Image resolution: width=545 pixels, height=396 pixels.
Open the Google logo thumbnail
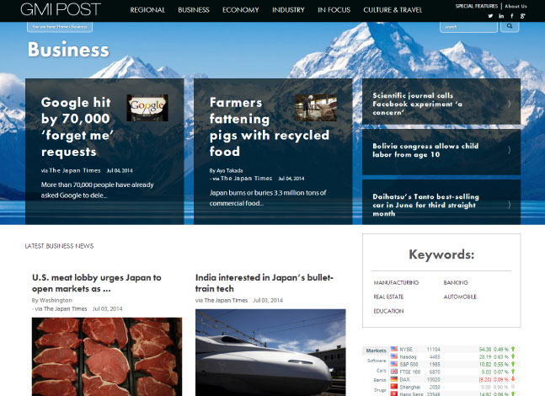[x=147, y=108]
